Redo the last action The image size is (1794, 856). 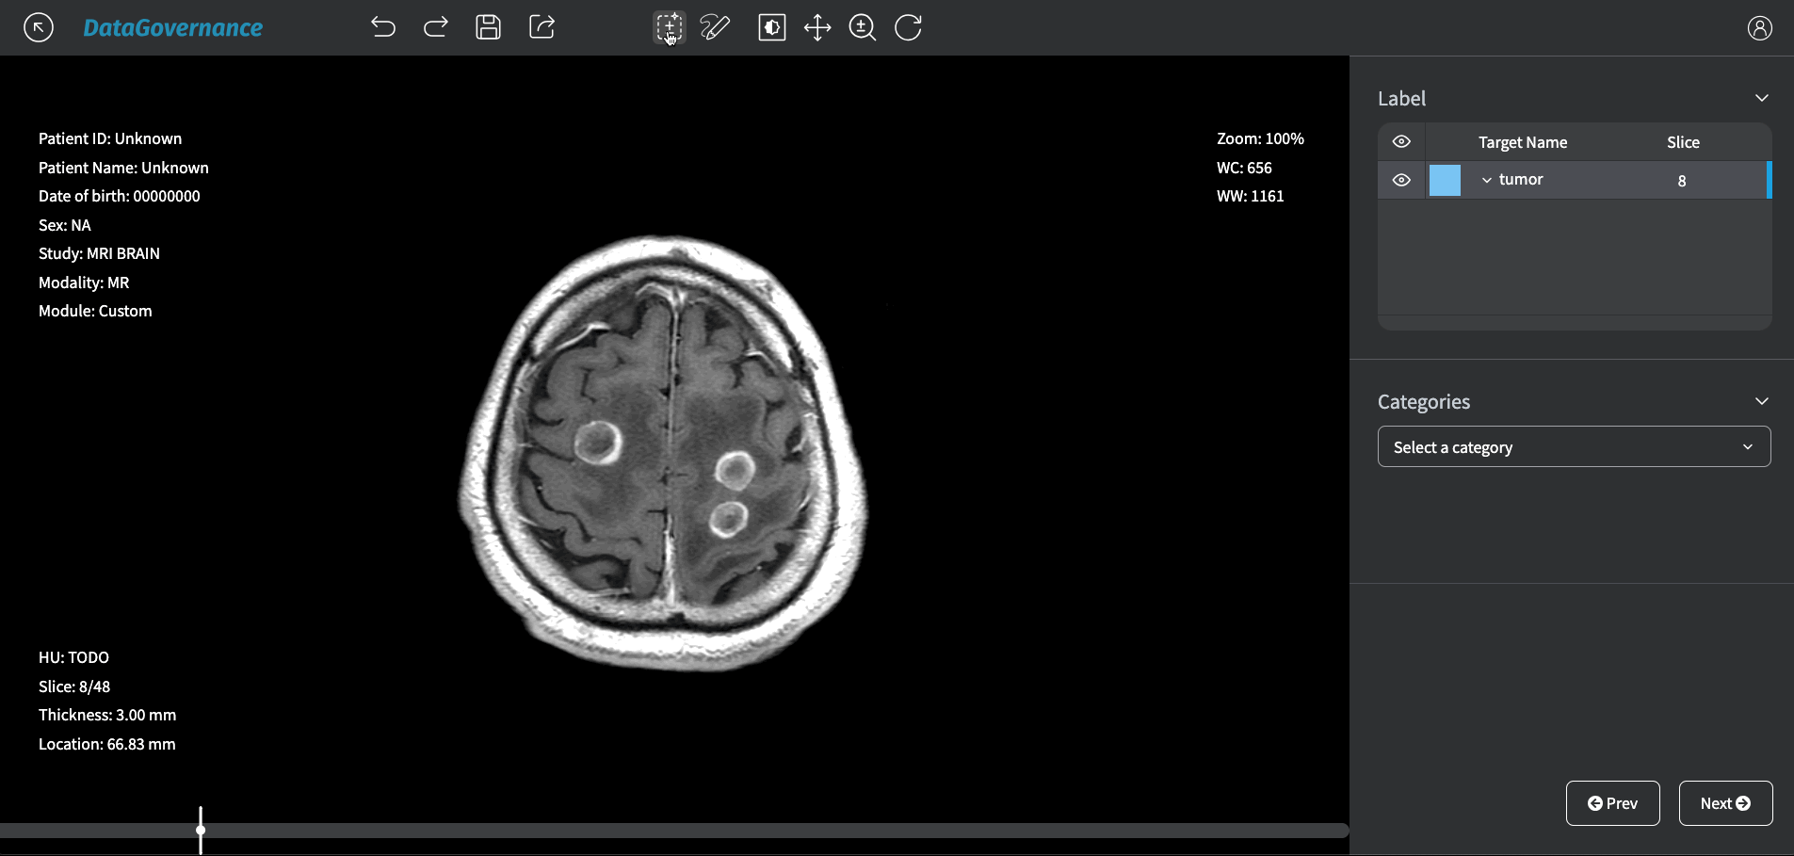pyautogui.click(x=435, y=27)
